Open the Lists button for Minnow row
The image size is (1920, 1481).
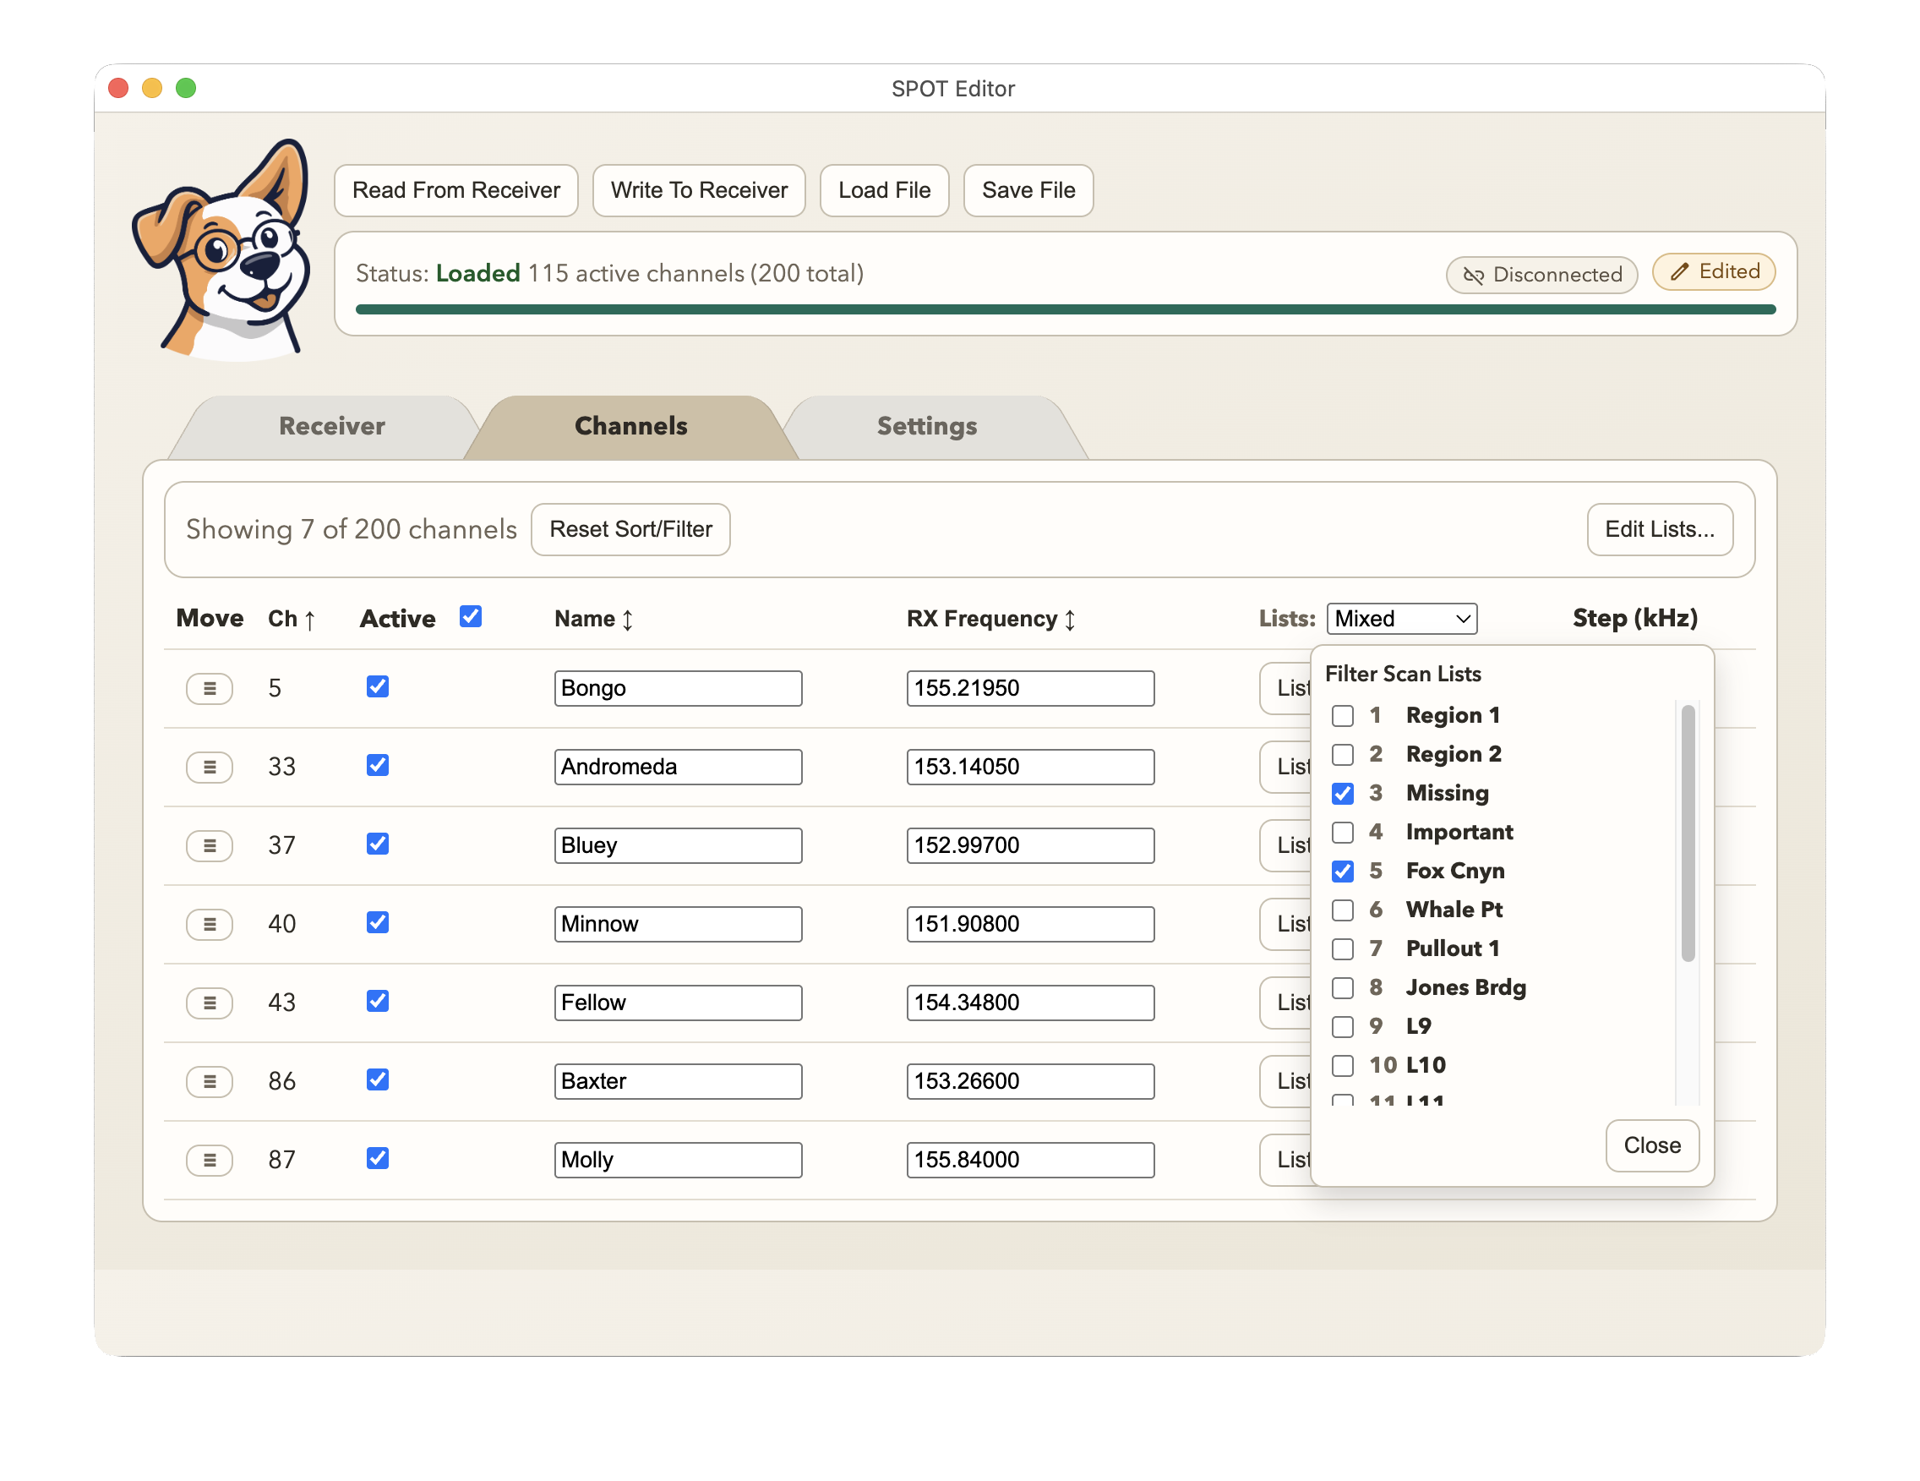coord(1286,924)
